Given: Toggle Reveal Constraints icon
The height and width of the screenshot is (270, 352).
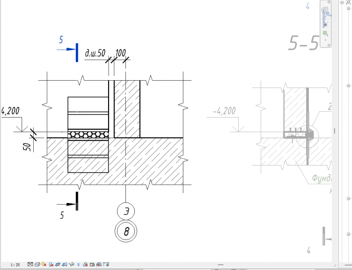Looking at the screenshot, I should click(x=106, y=264).
